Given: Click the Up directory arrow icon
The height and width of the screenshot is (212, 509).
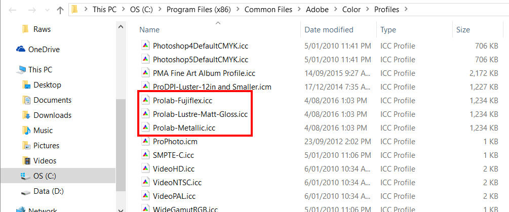Looking at the screenshot, I should tap(60, 10).
